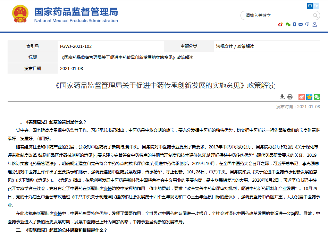Open the 国家药品监督管理局 site title
Viewport: 328px width, 233px height.
click(x=76, y=12)
